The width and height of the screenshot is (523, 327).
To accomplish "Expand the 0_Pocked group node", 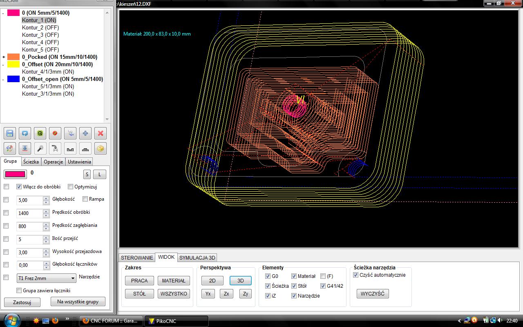I will click(x=3, y=57).
